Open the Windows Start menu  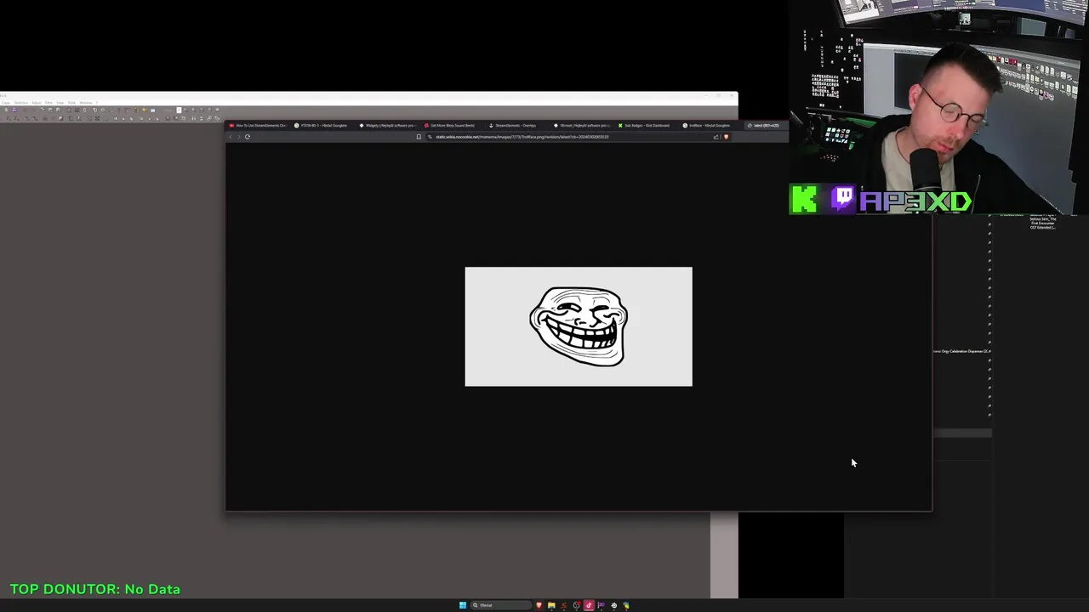[x=463, y=605]
